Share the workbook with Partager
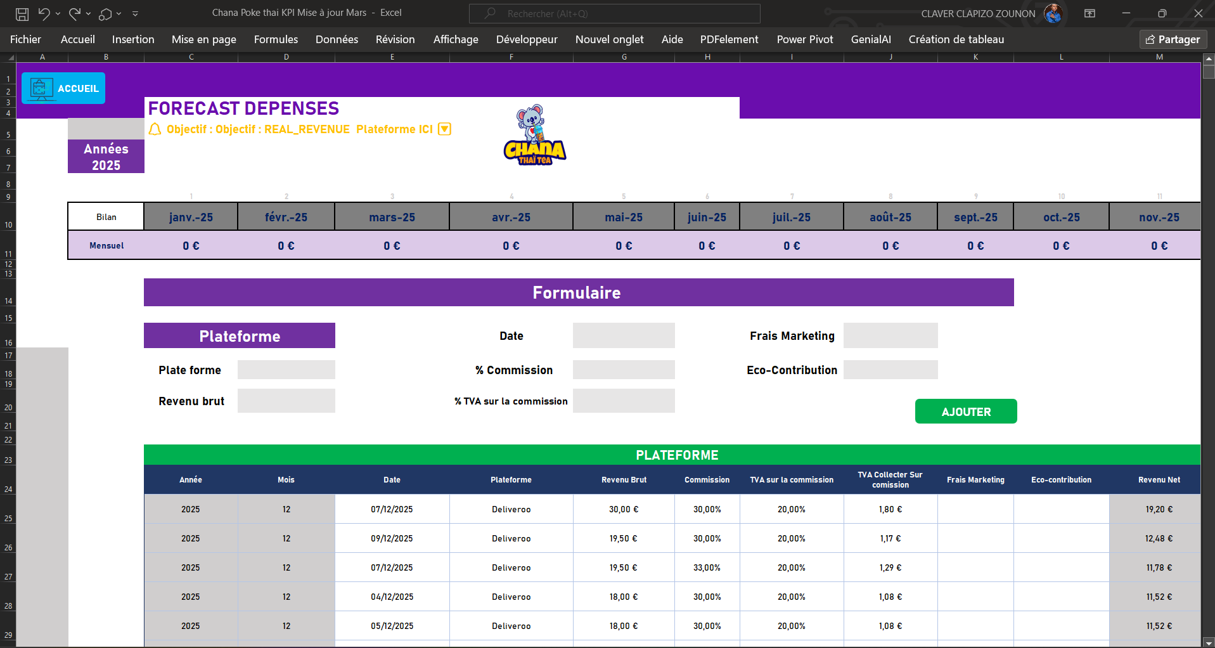The image size is (1215, 648). click(1173, 39)
